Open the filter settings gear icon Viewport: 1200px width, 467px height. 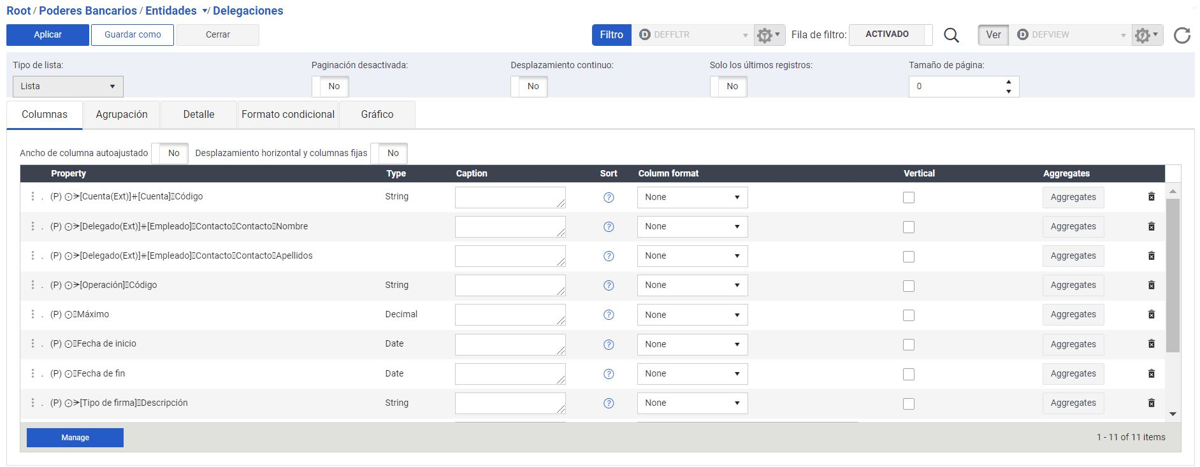769,35
